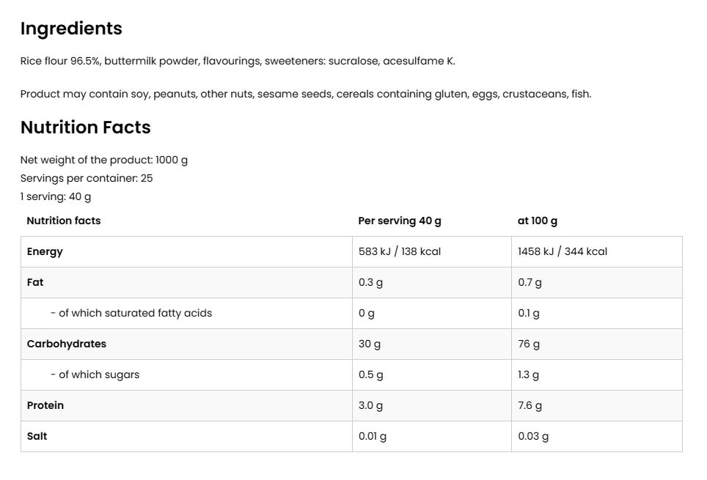Click the 'Per serving 40 g' column header
Viewport: 707px width, 480px height.
pos(399,221)
